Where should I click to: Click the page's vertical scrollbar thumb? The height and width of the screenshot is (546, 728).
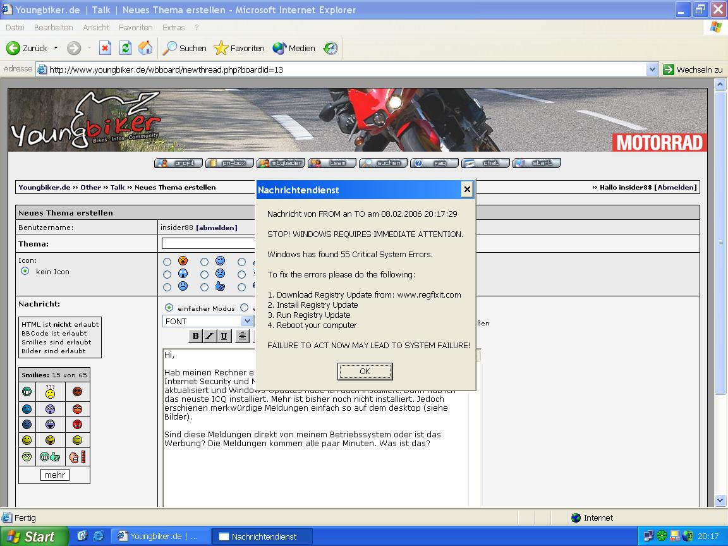720,243
